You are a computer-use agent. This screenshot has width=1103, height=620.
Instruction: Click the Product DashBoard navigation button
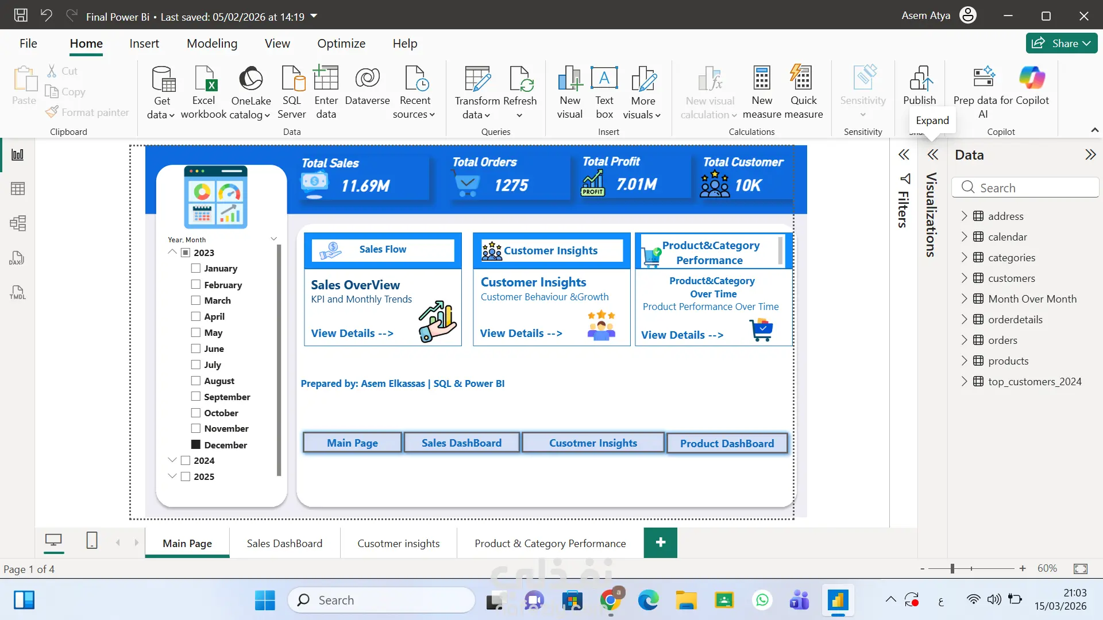[x=727, y=443]
